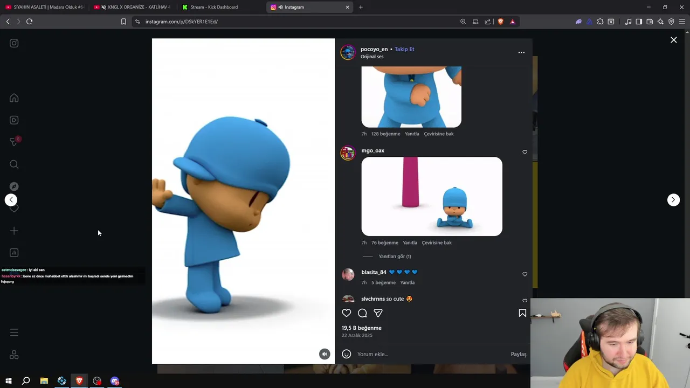Open 76 beğenme likes list

click(385, 242)
